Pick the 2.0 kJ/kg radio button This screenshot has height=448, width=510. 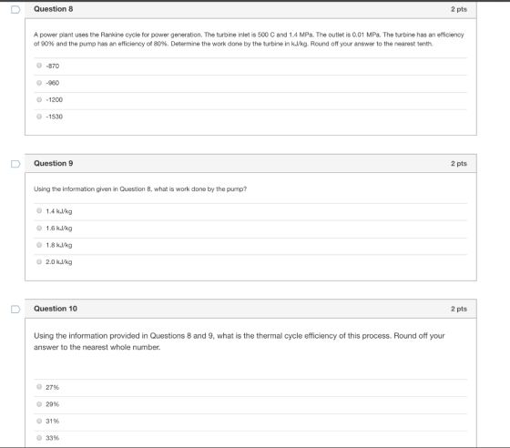39,261
